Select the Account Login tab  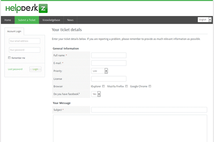14,31
